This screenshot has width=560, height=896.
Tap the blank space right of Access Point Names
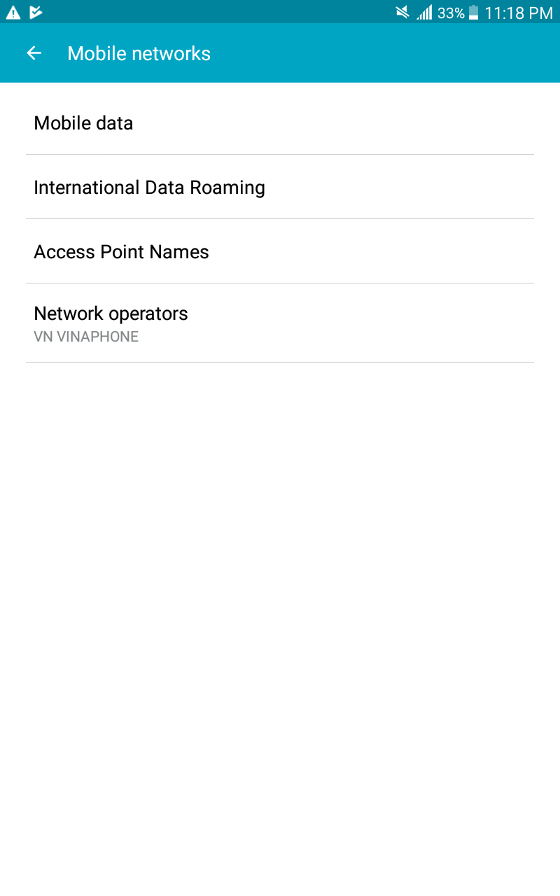pyautogui.click(x=371, y=251)
